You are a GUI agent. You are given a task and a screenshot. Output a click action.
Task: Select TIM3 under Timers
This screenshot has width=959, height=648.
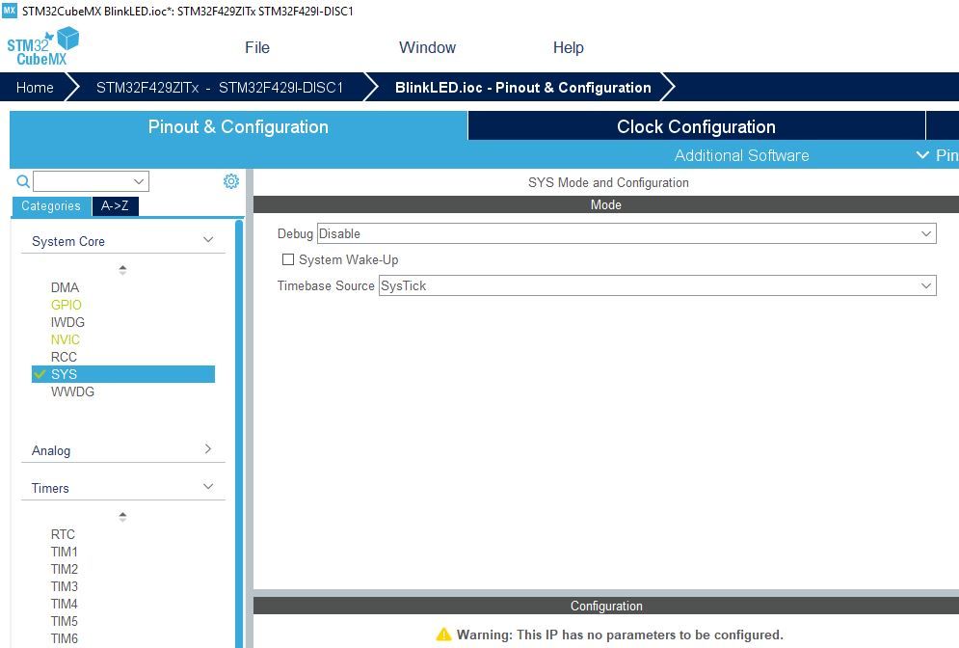coord(65,586)
